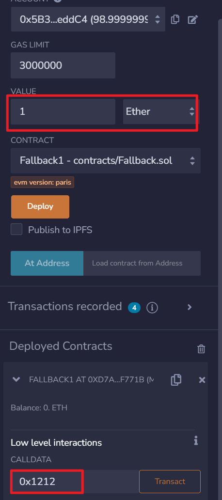The image size is (222, 500).
Task: Open the low level interactions info icon
Action: click(196, 441)
